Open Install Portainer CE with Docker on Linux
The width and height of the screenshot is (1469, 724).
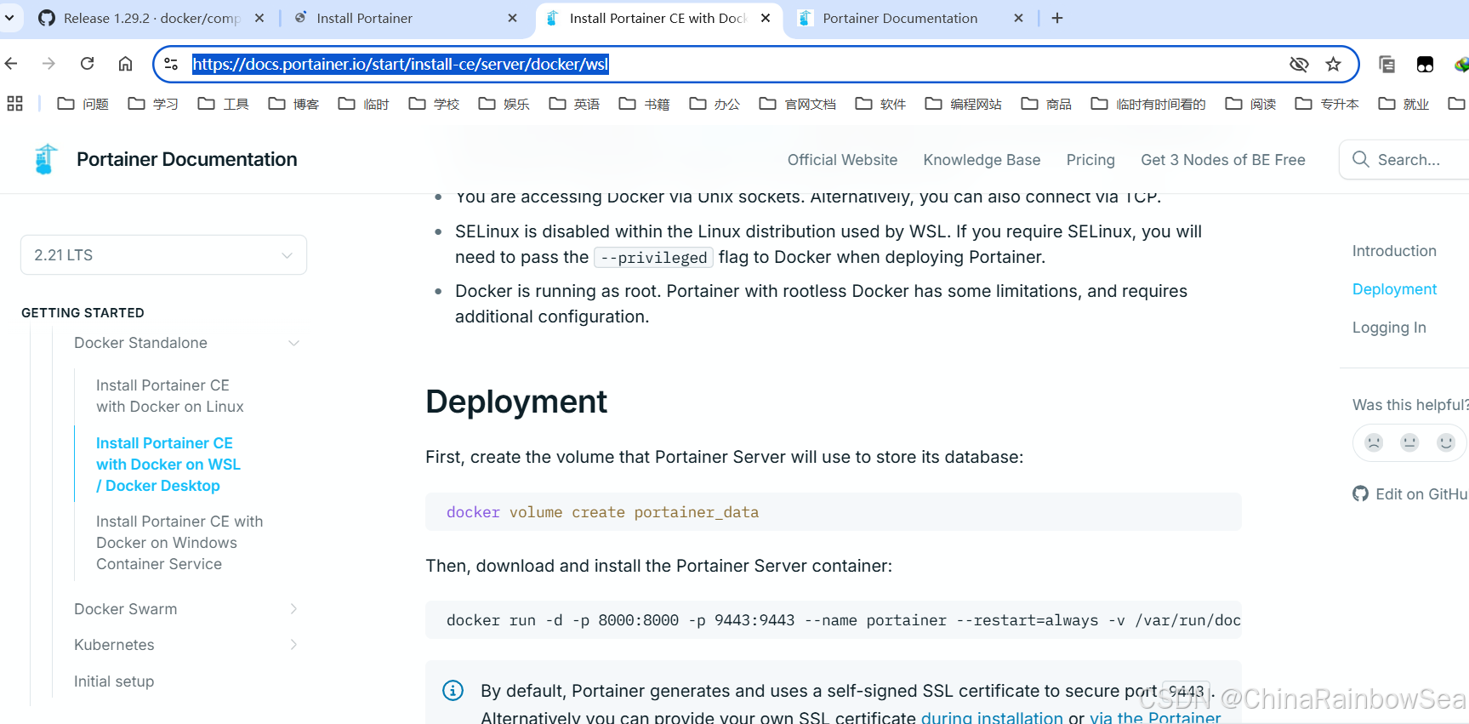coord(170,396)
